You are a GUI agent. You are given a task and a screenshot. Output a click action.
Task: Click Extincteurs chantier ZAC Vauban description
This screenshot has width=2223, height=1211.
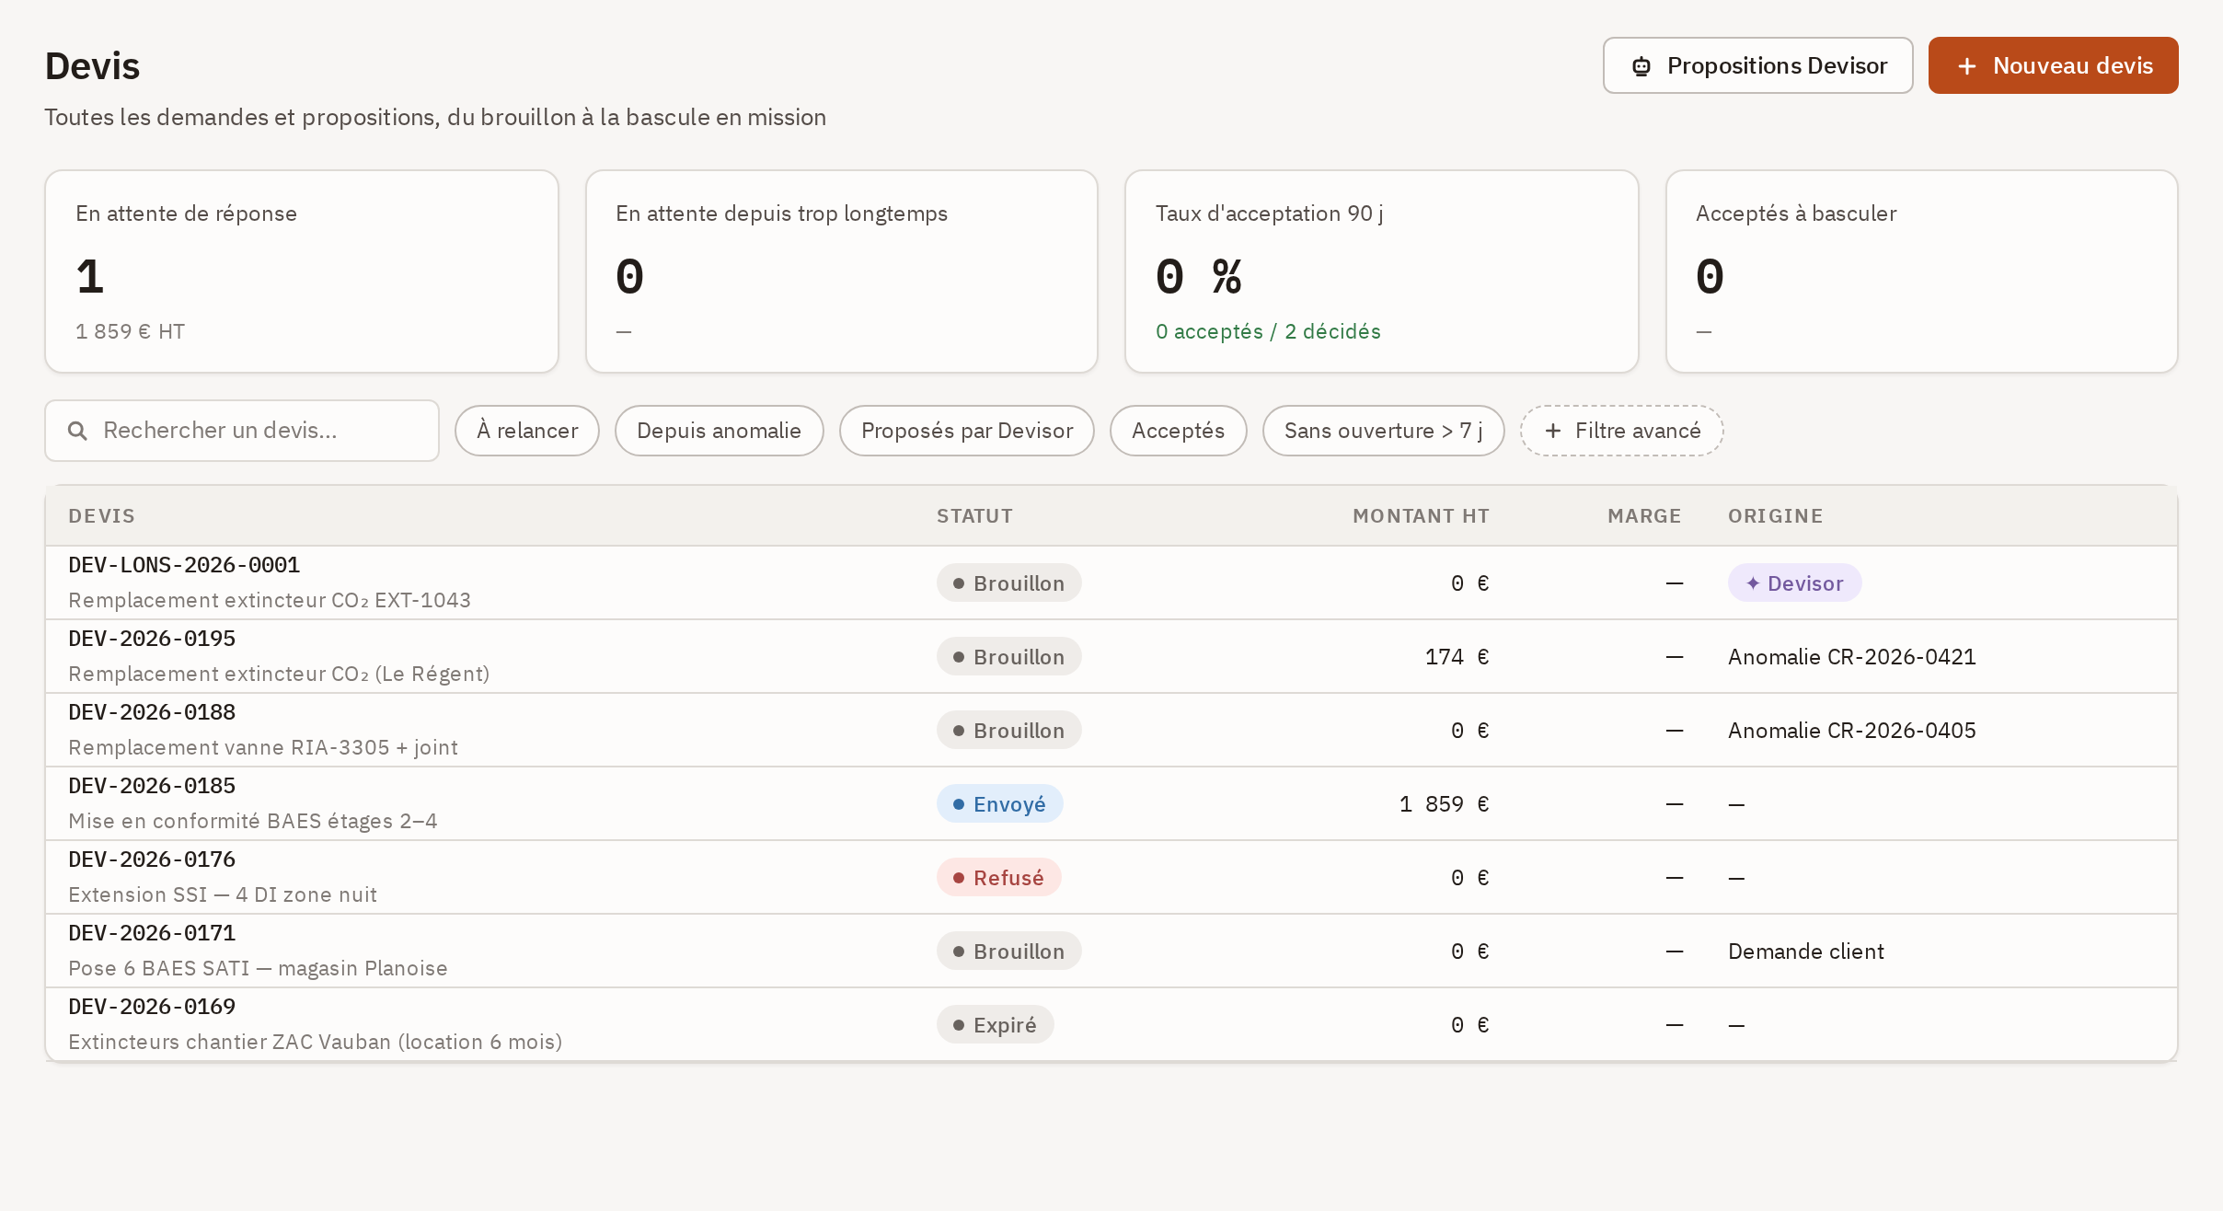316,1042
